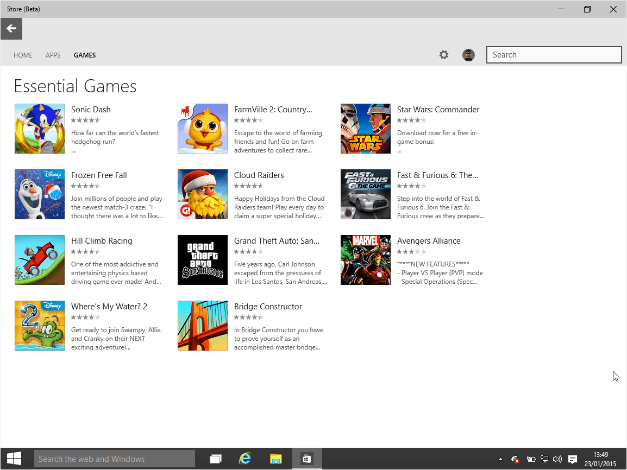Open the Star Wars: Commander icon
This screenshot has width=627, height=470.
[x=366, y=129]
